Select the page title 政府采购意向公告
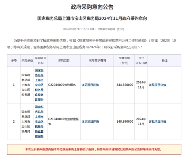Viewport: 190px width, 160px height. pyautogui.click(x=92, y=7)
